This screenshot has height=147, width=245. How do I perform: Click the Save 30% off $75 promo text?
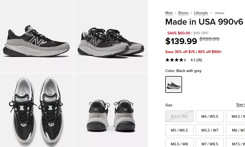click(x=180, y=52)
